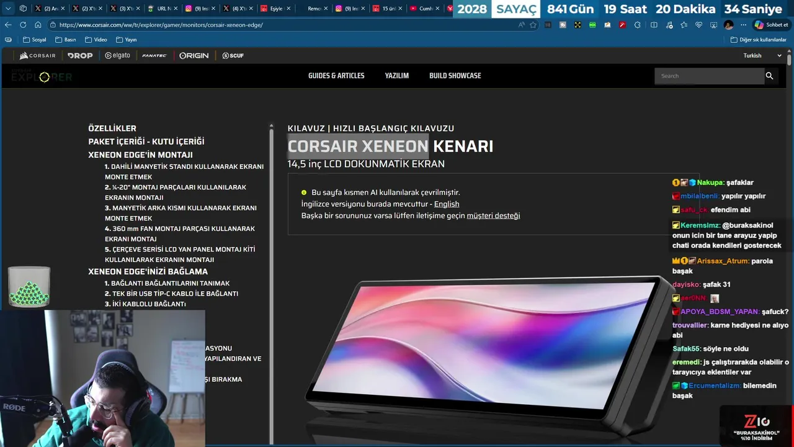Viewport: 794px width, 447px height.
Task: Start Read aloud from the address bar
Action: point(521,25)
